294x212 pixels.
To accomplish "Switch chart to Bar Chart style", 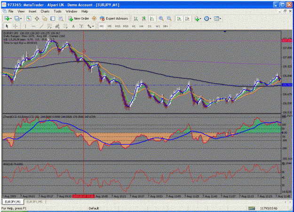I will click(x=136, y=18).
